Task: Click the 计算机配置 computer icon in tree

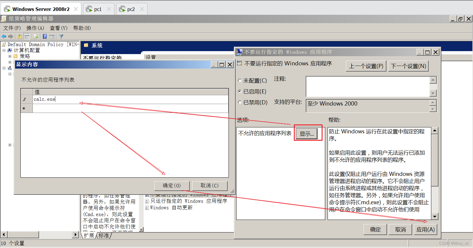Action: pos(10,50)
